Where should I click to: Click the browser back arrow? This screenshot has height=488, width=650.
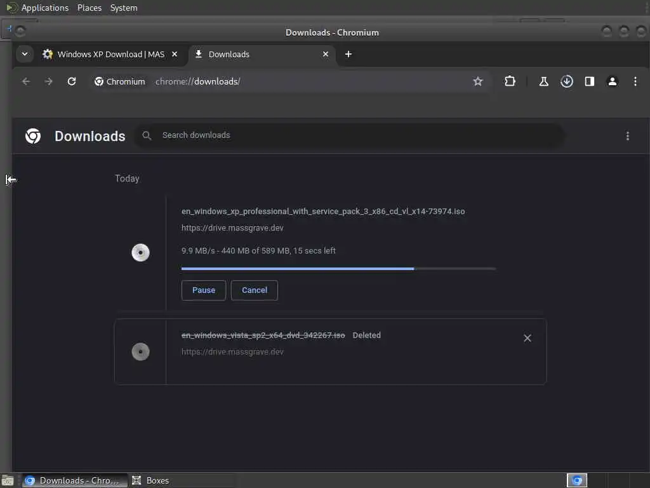(x=25, y=81)
